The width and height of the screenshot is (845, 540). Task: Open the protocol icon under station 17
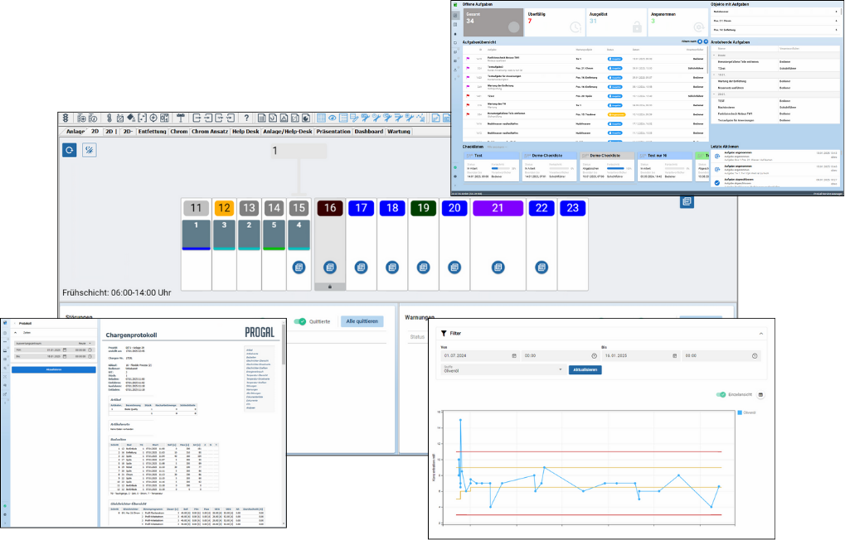pos(361,267)
